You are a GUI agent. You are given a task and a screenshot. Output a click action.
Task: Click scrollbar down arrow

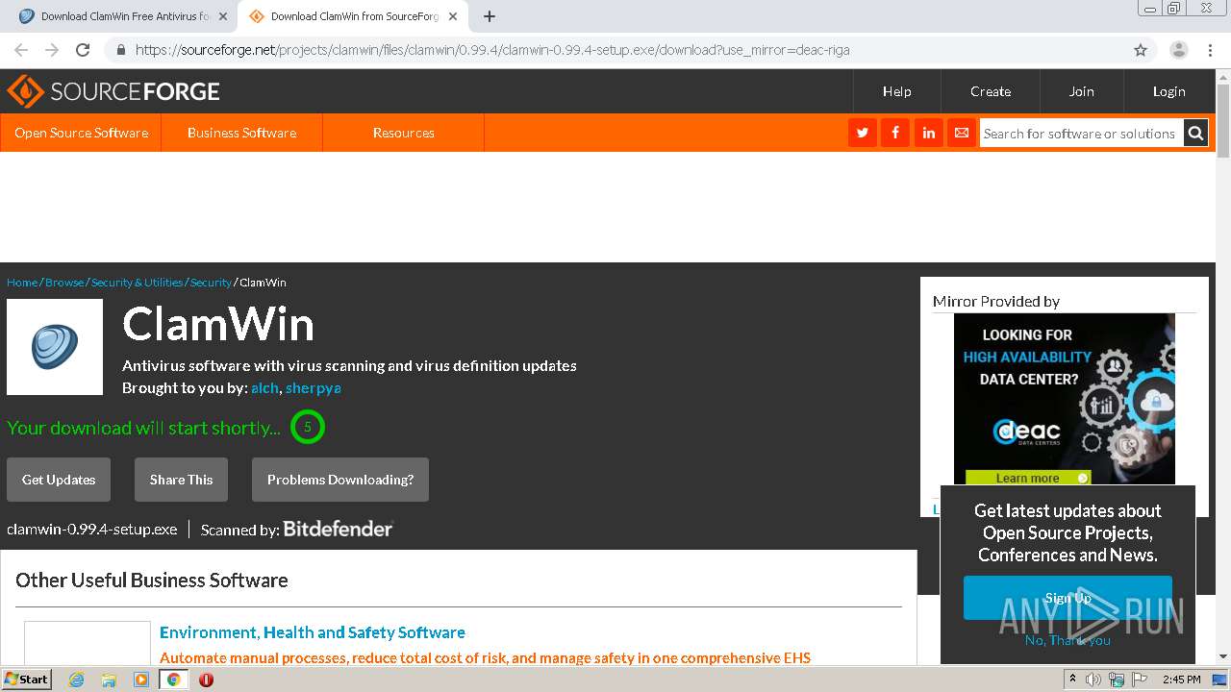pos(1223,656)
